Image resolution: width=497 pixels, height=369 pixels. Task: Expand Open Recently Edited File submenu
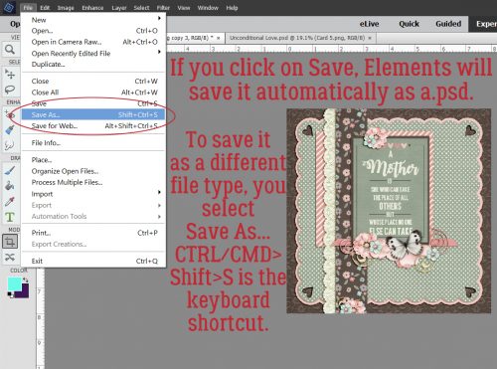click(93, 54)
